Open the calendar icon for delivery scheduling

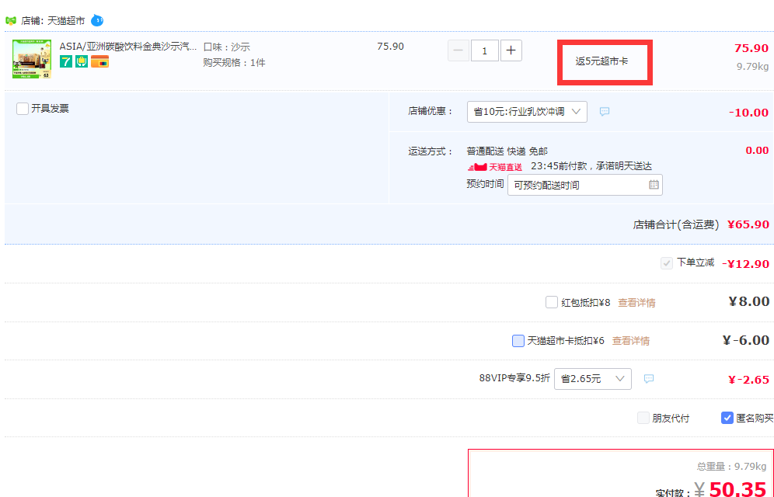click(x=654, y=185)
